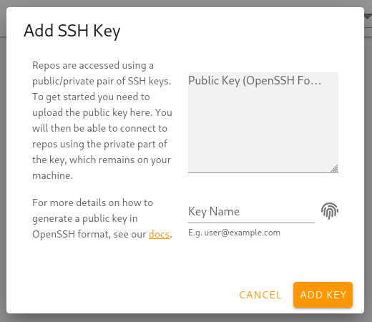Focus the Public Key textarea

(263, 122)
